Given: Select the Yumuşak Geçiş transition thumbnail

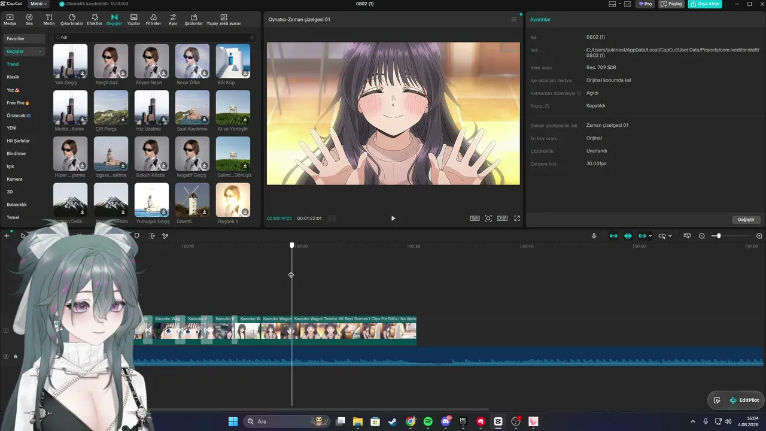Looking at the screenshot, I should [x=151, y=200].
